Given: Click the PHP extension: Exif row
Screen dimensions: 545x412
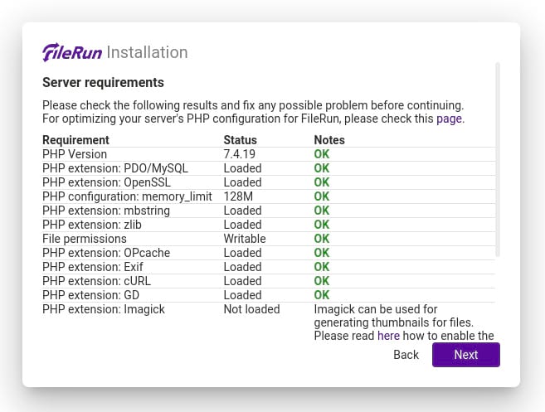Looking at the screenshot, I should coord(269,267).
